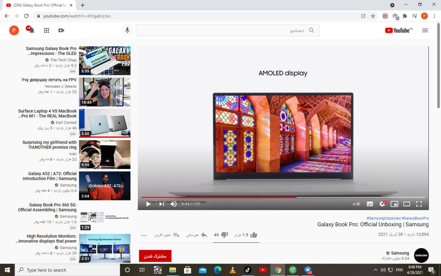Dislike the video with thumbs down
The height and width of the screenshot is (276, 441).
coord(225,235)
